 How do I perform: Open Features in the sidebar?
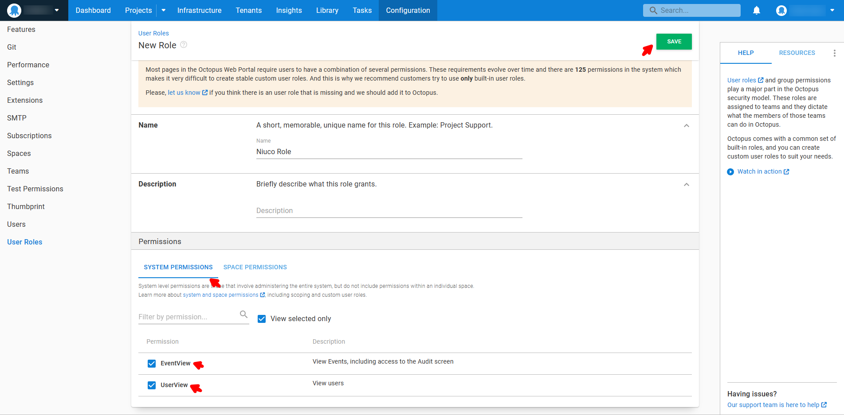[x=21, y=29]
